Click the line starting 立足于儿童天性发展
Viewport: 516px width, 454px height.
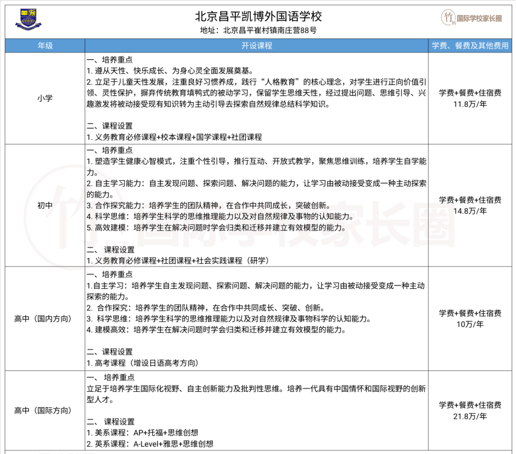point(257,93)
